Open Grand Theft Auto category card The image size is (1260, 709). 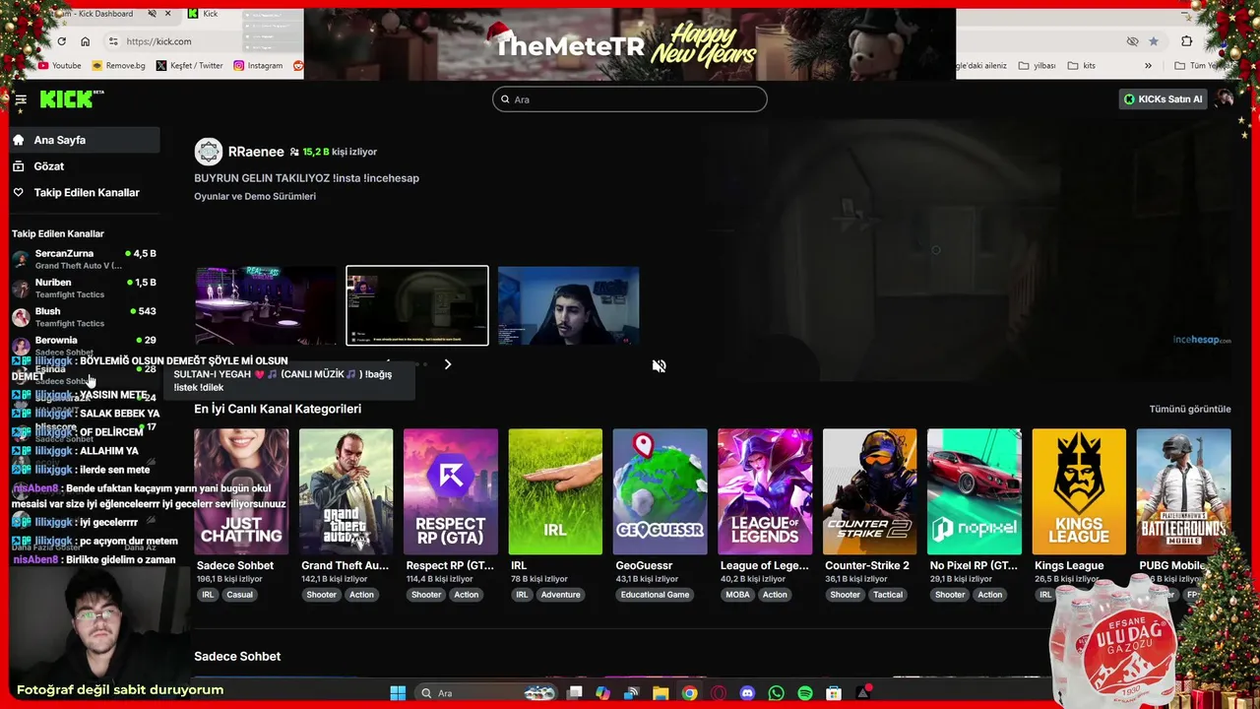(x=346, y=491)
